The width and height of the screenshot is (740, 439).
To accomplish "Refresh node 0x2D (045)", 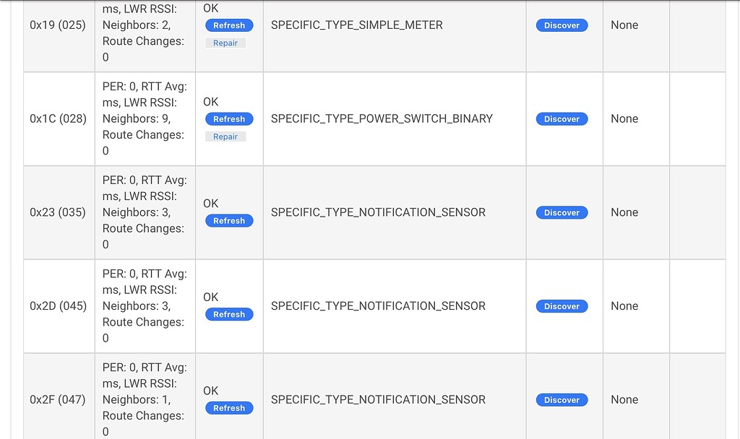I will click(229, 315).
